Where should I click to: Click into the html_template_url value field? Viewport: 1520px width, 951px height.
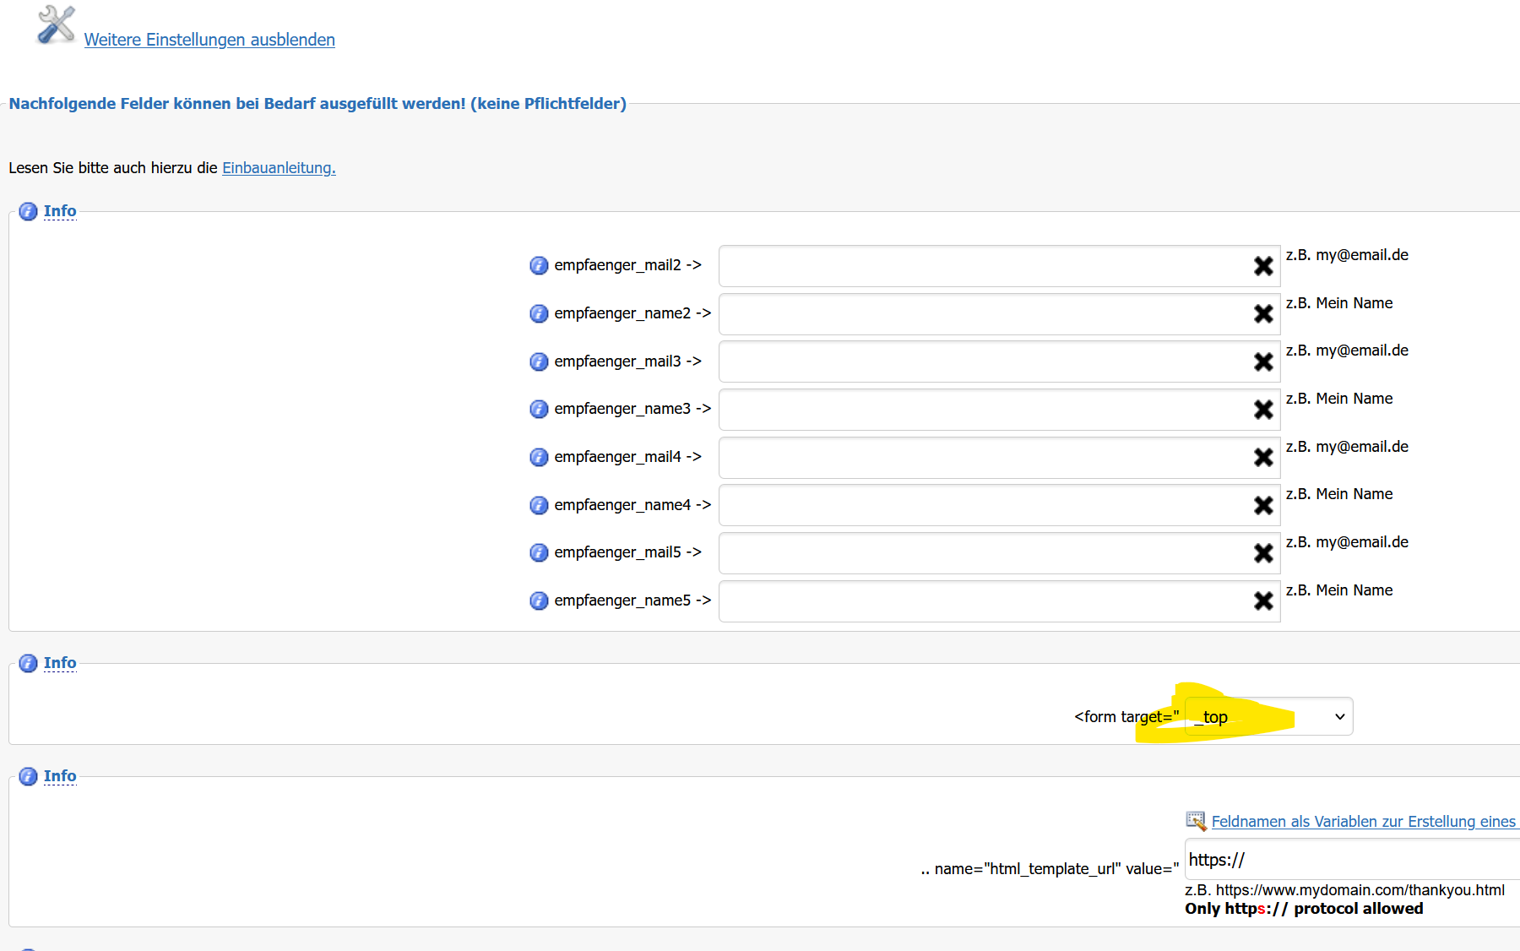1351,860
